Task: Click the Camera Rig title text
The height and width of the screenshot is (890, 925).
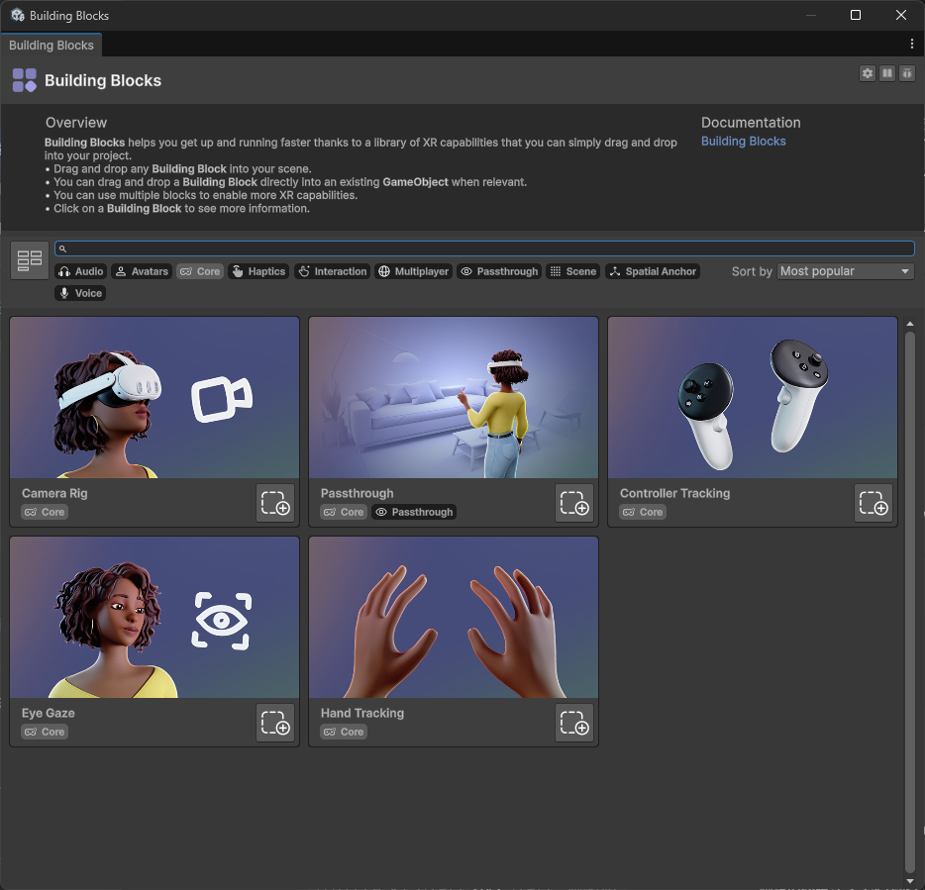Action: click(54, 493)
